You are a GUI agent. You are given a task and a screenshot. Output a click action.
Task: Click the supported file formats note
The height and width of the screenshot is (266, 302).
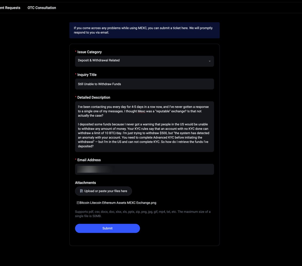(x=143, y=214)
